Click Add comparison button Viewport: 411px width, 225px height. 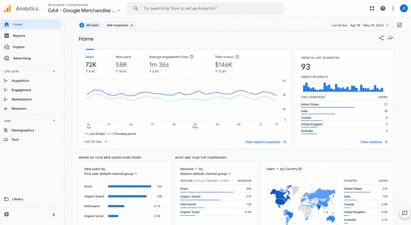[x=119, y=25]
